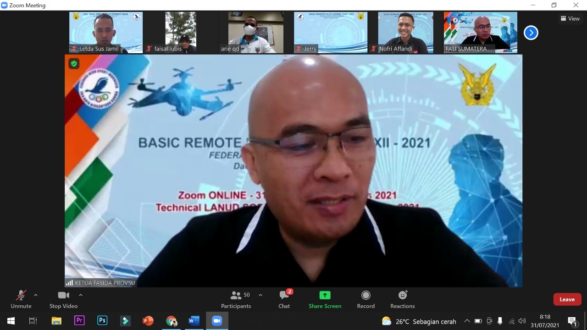
Task: Start recording with the Record button
Action: click(x=365, y=299)
